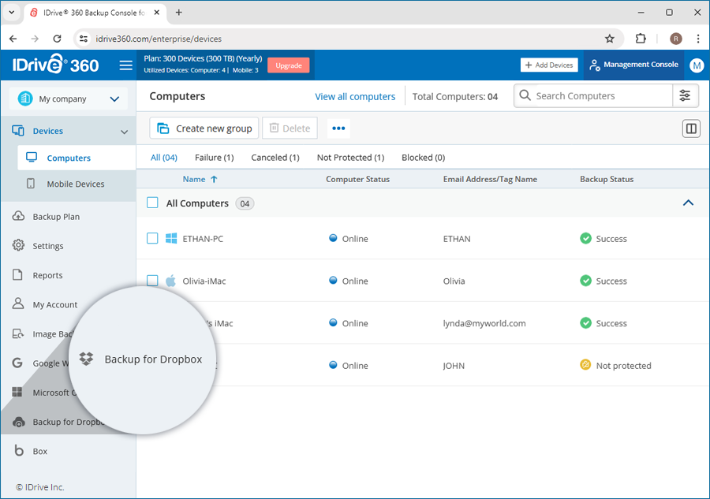Image resolution: width=710 pixels, height=499 pixels.
Task: Sort by Name using the arrow icon
Action: pyautogui.click(x=214, y=179)
